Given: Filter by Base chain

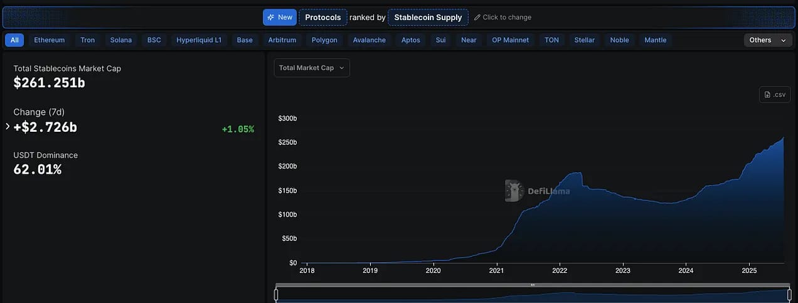Looking at the screenshot, I should (245, 40).
